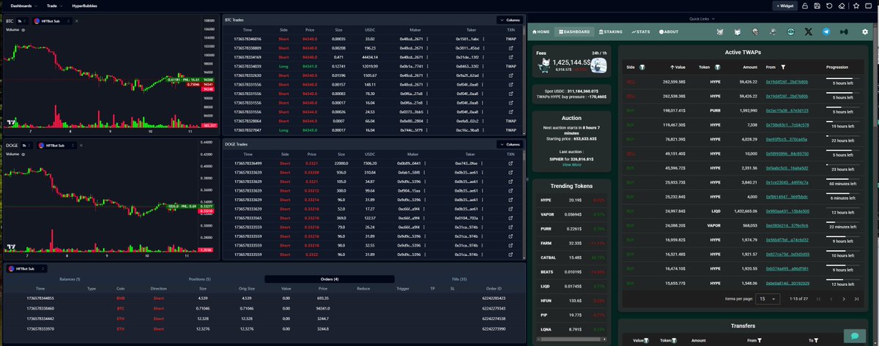Open the settings gear icon in green navbar
The height and width of the screenshot is (346, 879).
(864, 32)
